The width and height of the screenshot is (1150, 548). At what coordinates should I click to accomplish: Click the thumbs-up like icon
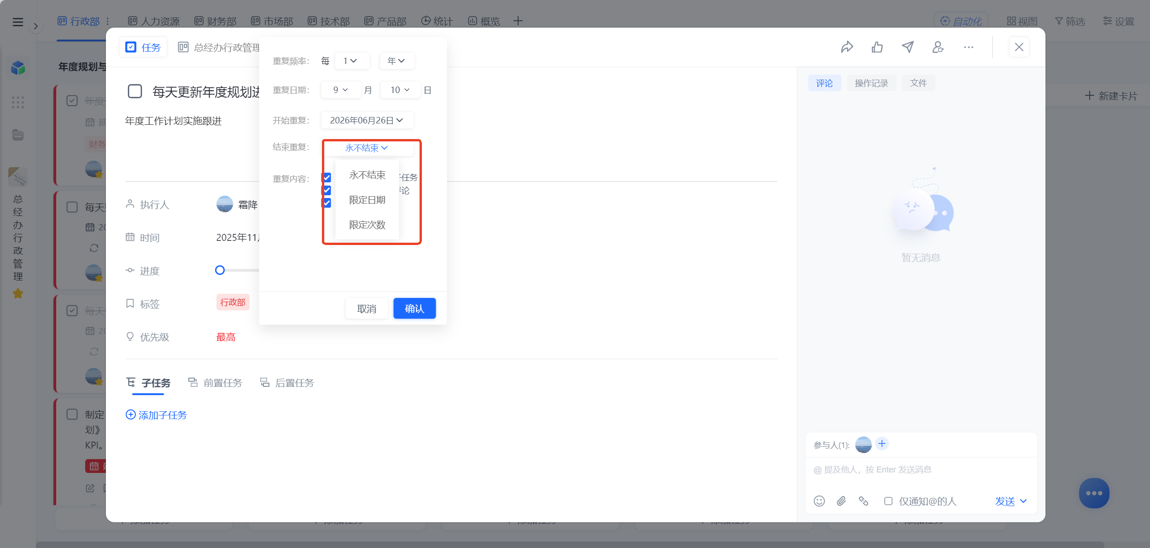[x=877, y=47]
